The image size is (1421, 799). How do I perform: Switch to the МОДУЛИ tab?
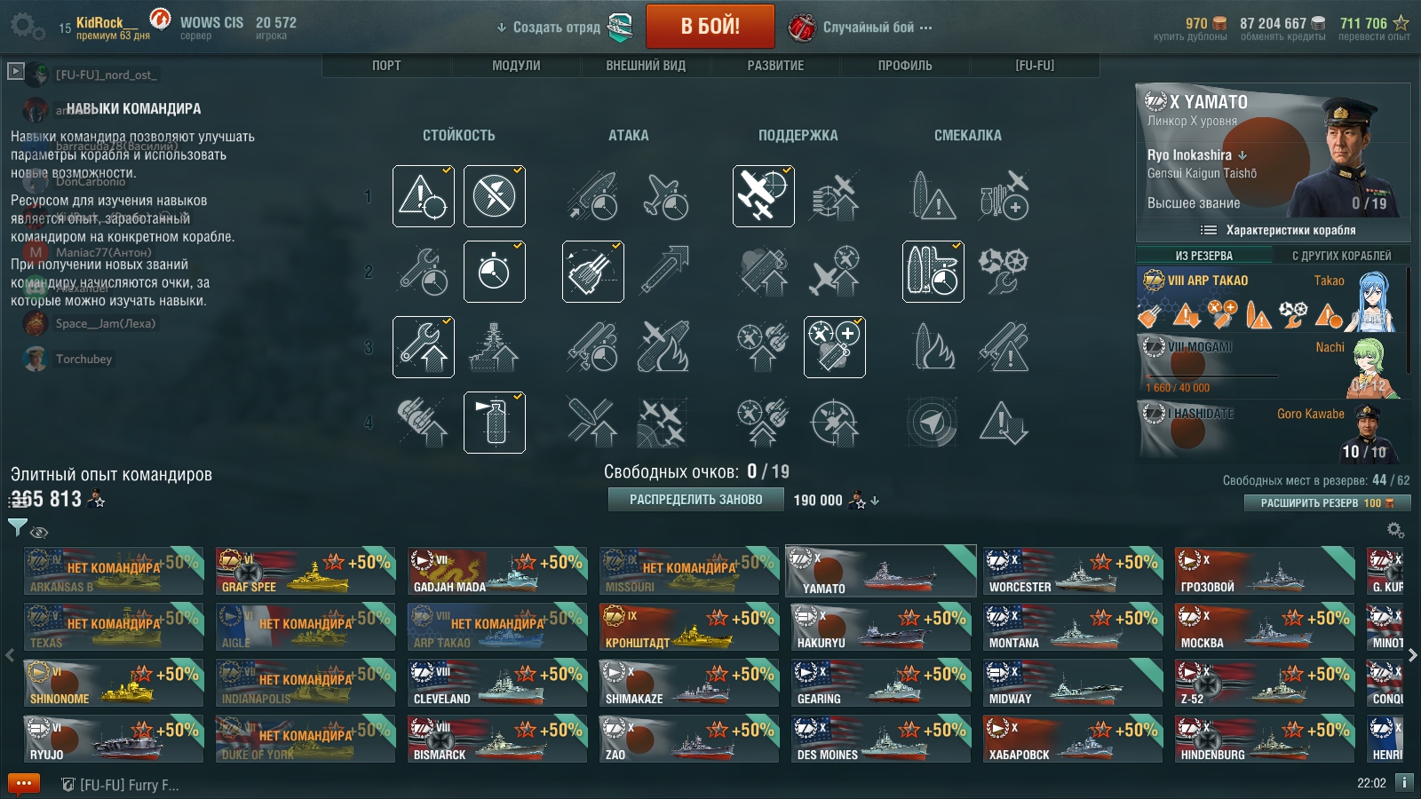(x=516, y=66)
